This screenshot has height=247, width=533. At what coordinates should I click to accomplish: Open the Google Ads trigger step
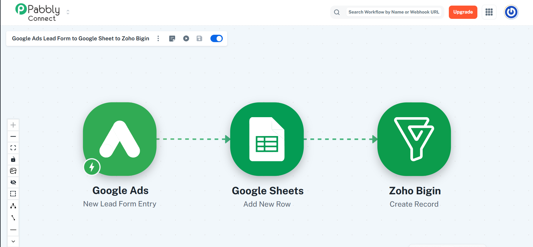[x=120, y=139]
